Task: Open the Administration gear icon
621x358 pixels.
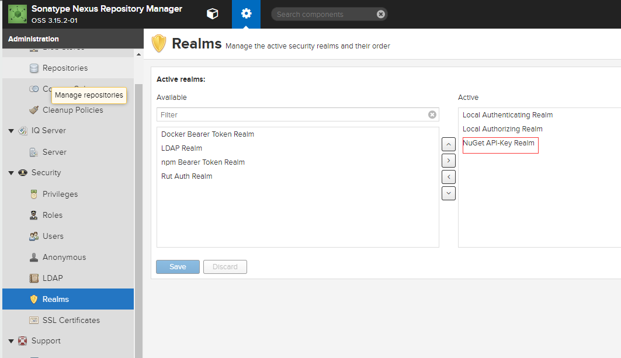Action: coord(246,14)
